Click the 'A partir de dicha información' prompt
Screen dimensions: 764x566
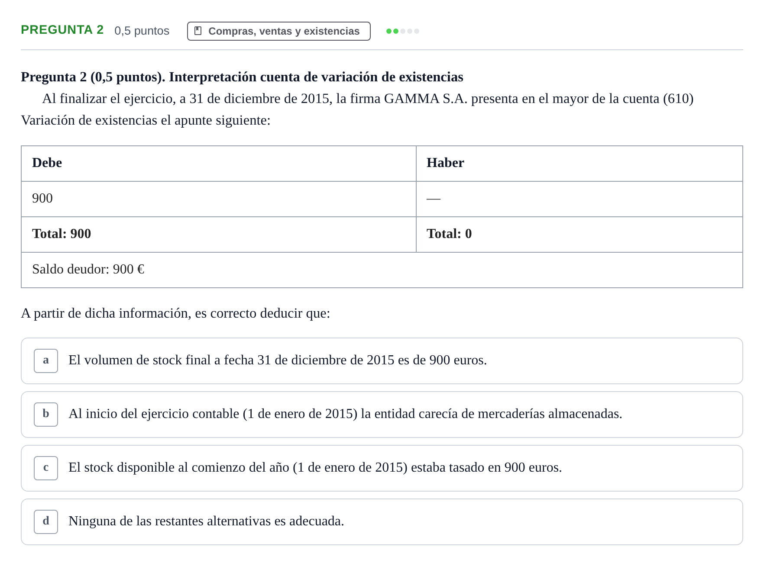tap(175, 313)
